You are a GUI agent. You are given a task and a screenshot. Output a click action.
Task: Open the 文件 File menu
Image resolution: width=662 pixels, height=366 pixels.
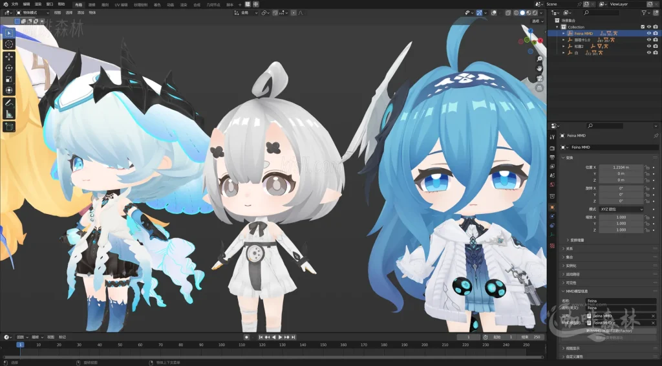click(x=15, y=5)
